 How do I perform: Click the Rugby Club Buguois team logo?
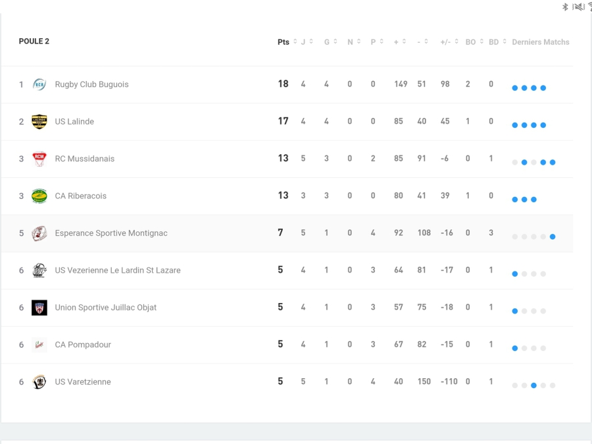click(39, 84)
